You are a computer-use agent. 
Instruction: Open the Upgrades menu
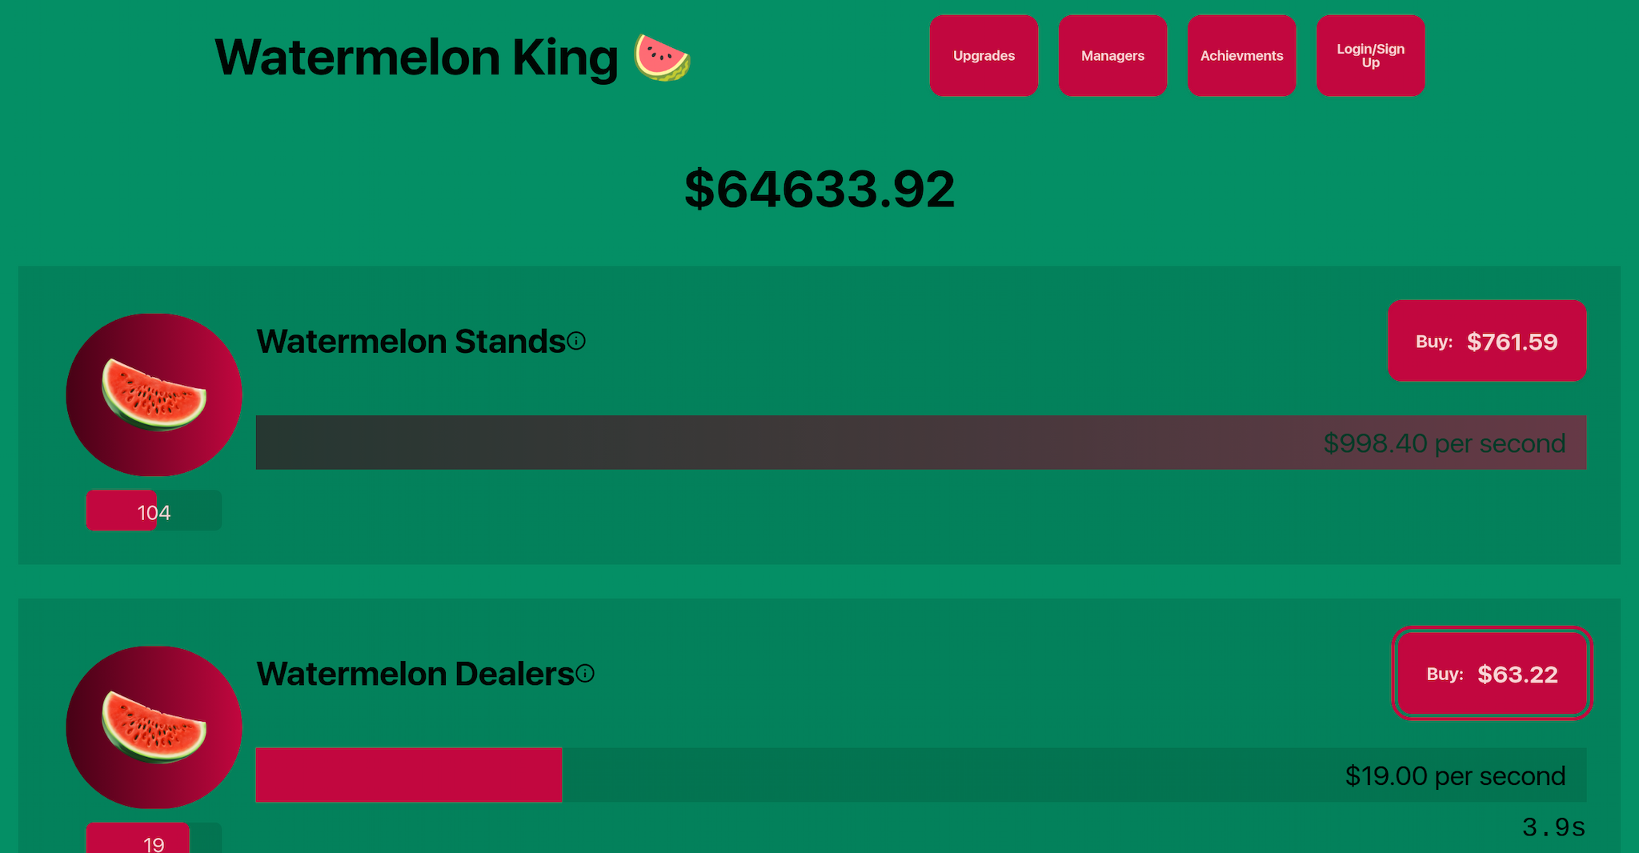pyautogui.click(x=984, y=55)
